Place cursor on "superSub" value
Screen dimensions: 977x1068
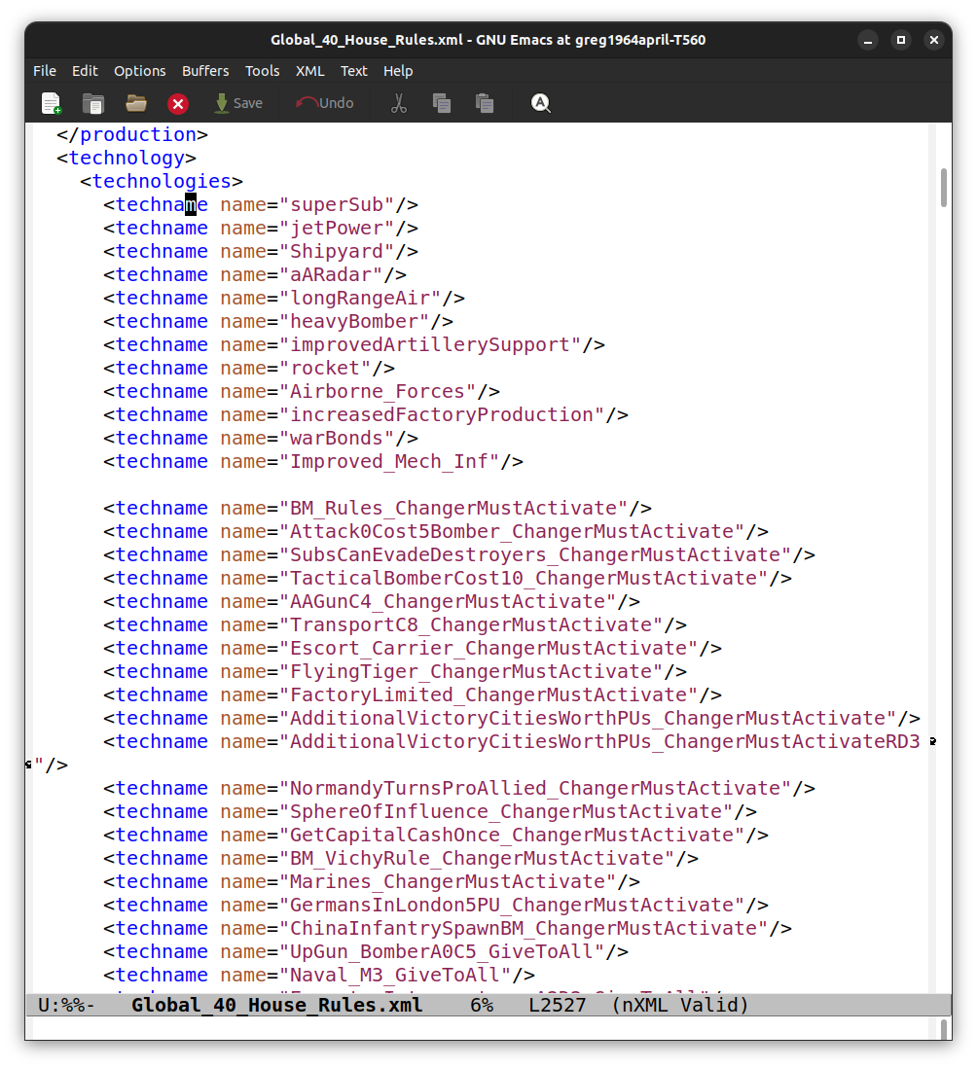pos(337,204)
